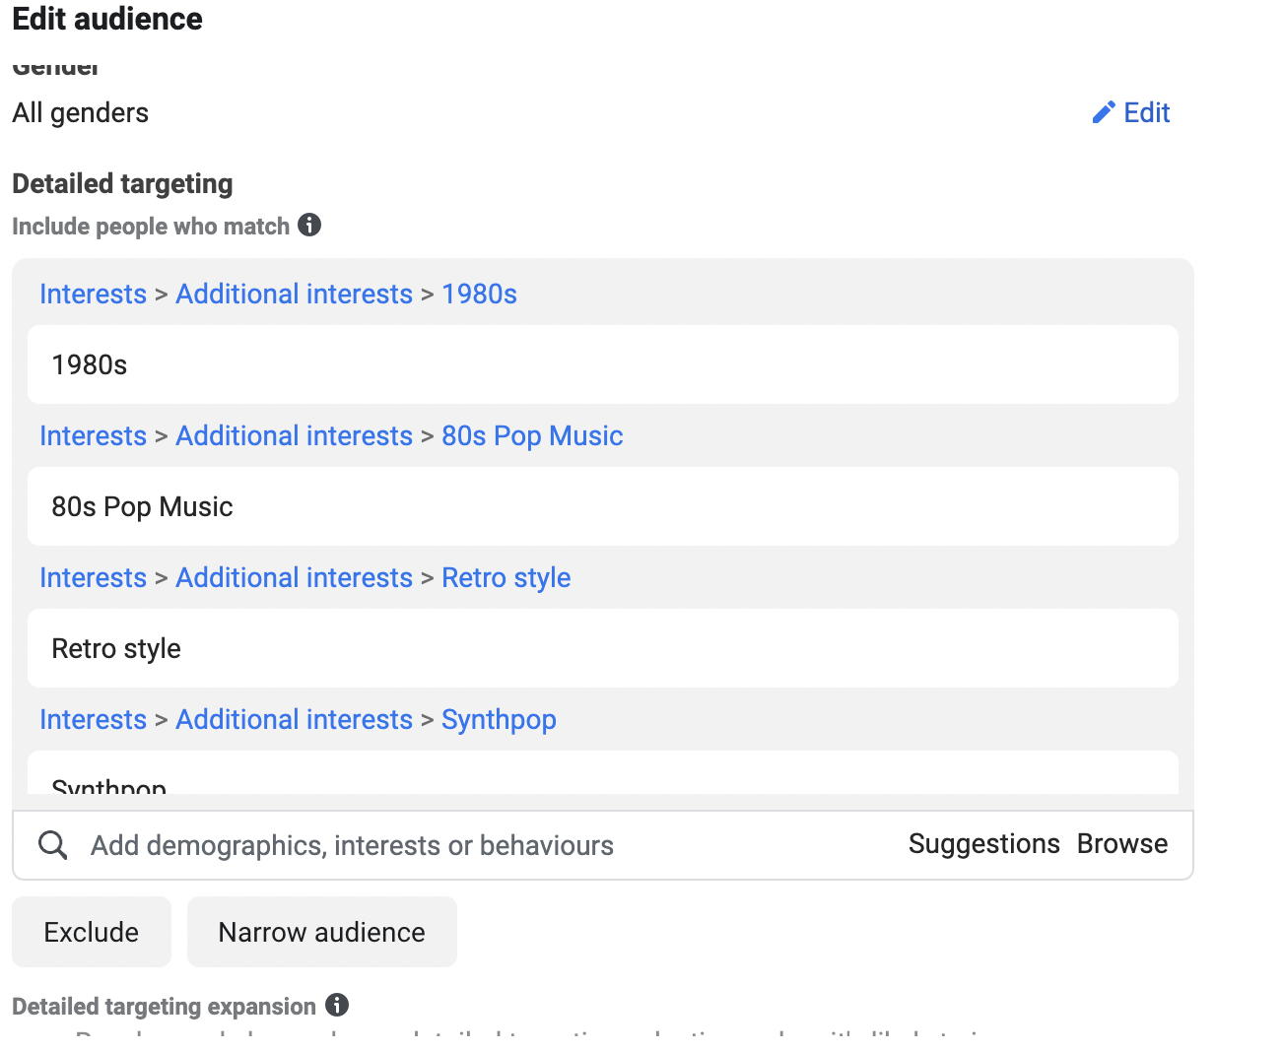Screen dimensions: 1283x1052
Task: Click the blue Retro style breadcrumb link
Action: 506,578
